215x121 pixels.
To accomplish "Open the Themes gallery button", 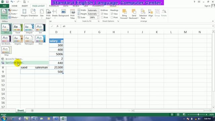I will tap(4, 14).
